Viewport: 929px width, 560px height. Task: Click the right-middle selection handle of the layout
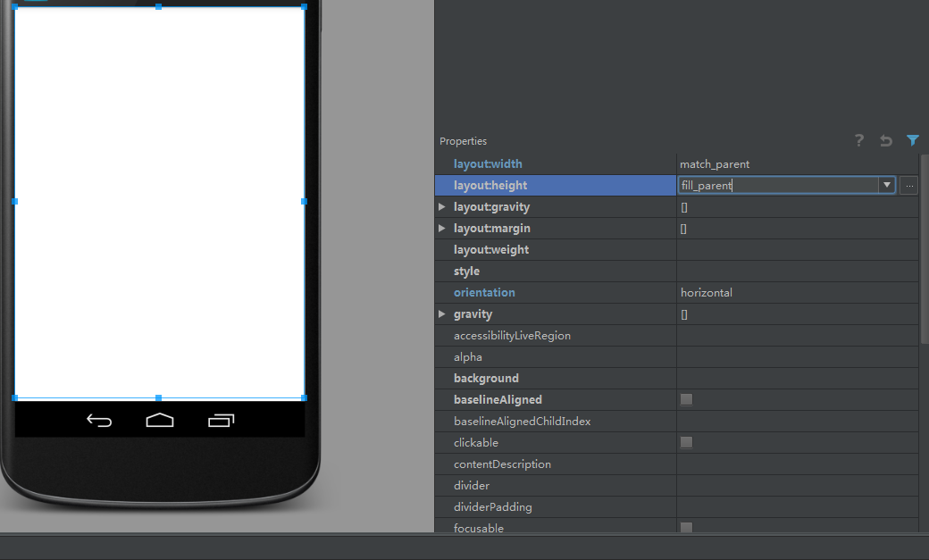tap(304, 202)
